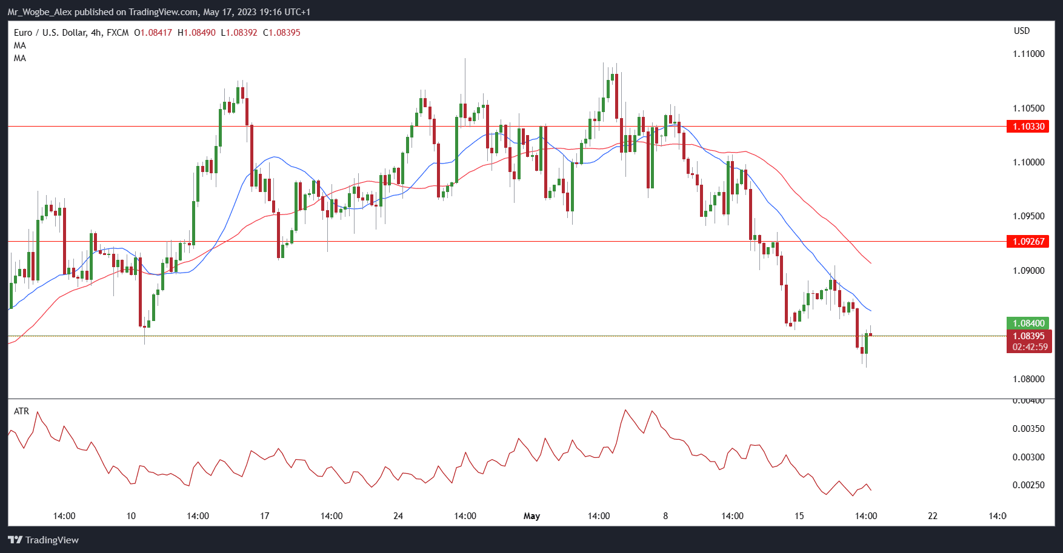This screenshot has height=553, width=1063.
Task: Click the 1.10330 horizontal line price tag
Action: (1028, 127)
